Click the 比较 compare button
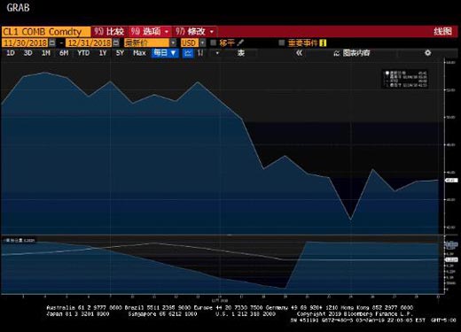Viewport: 461px width, 332px height. (x=110, y=31)
